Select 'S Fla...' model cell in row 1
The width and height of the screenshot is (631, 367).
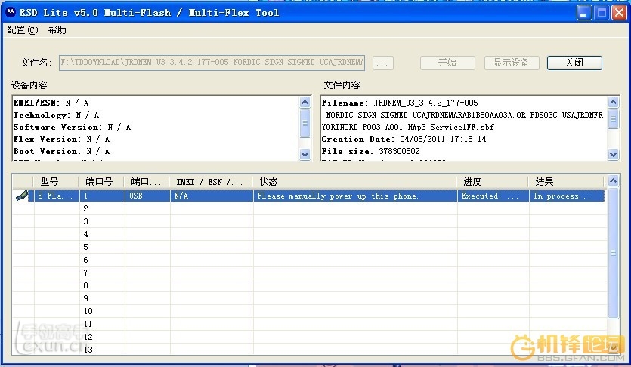coord(56,196)
